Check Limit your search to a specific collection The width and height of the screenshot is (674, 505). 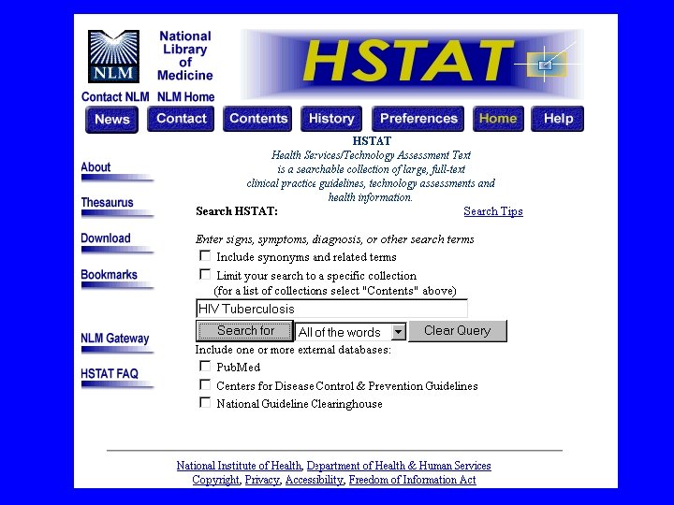point(205,274)
